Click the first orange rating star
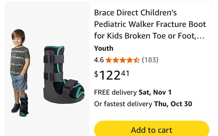The width and height of the screenshot is (218, 136). click(x=109, y=60)
